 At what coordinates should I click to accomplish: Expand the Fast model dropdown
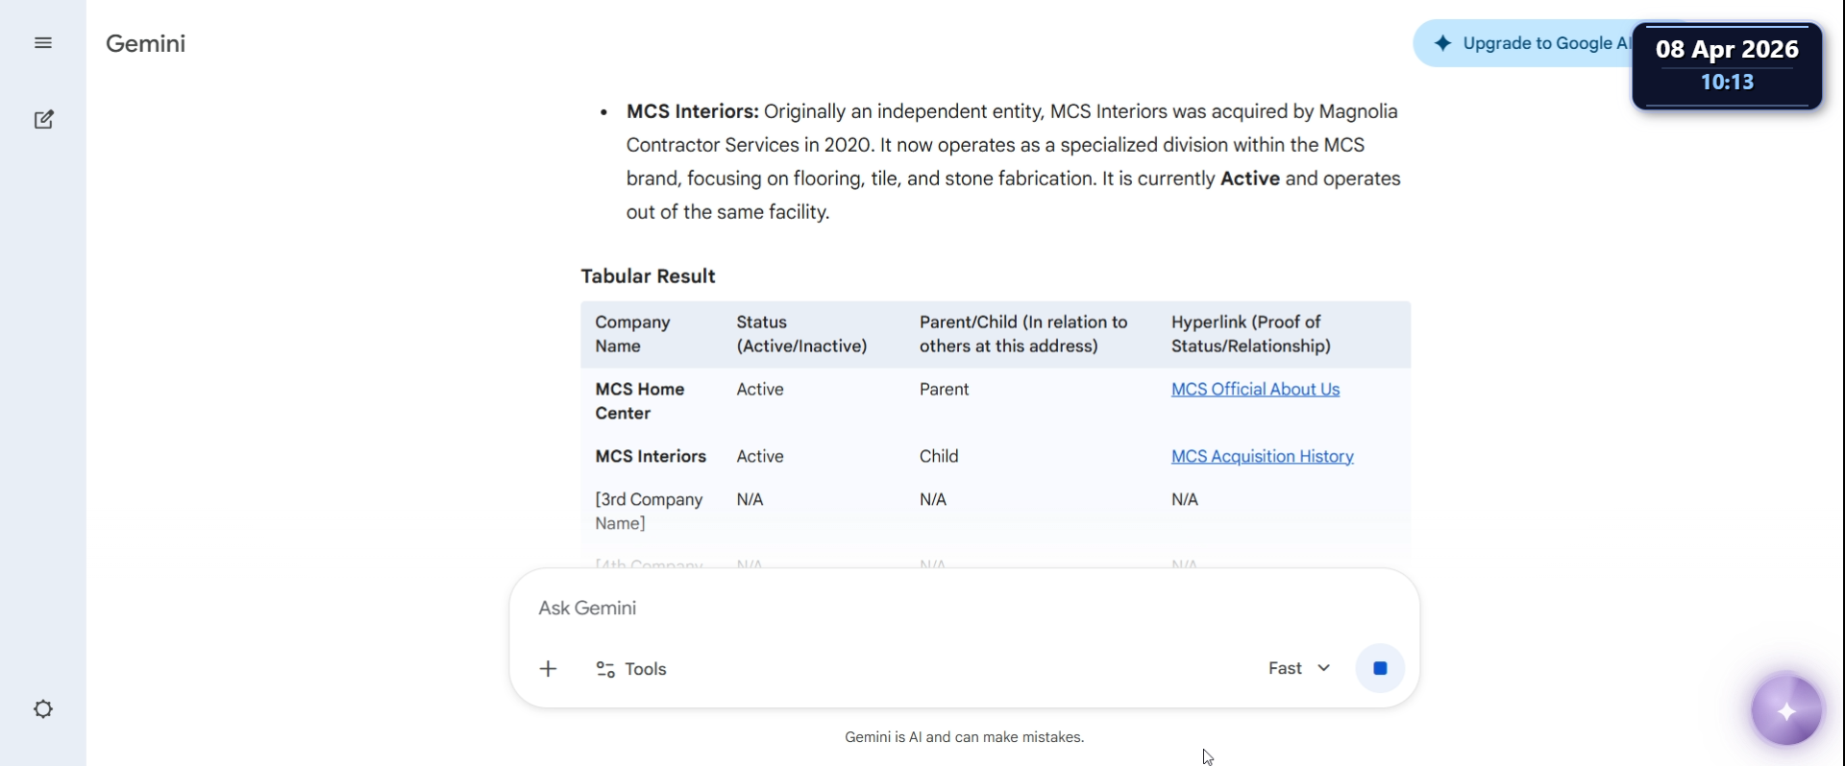tap(1299, 669)
